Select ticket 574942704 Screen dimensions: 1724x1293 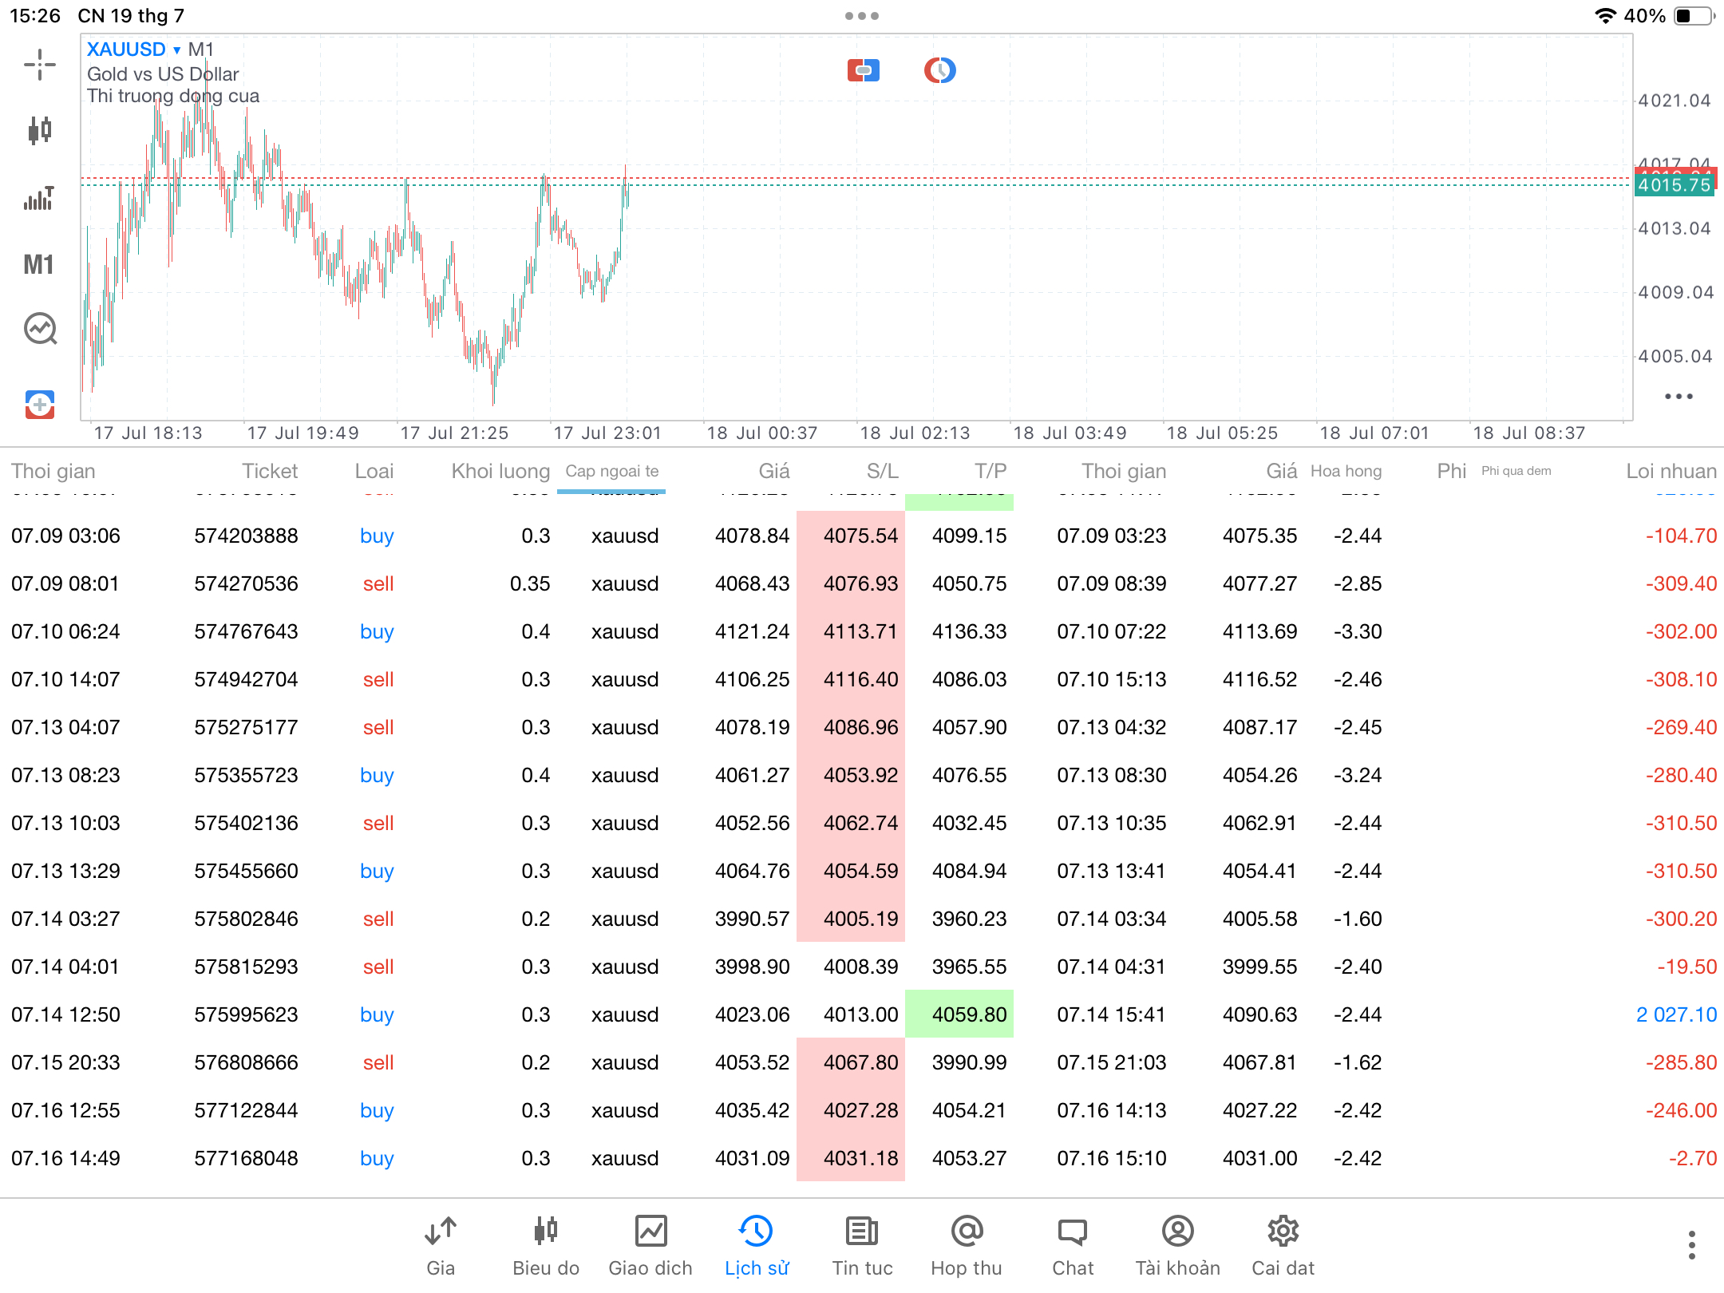pos(246,679)
